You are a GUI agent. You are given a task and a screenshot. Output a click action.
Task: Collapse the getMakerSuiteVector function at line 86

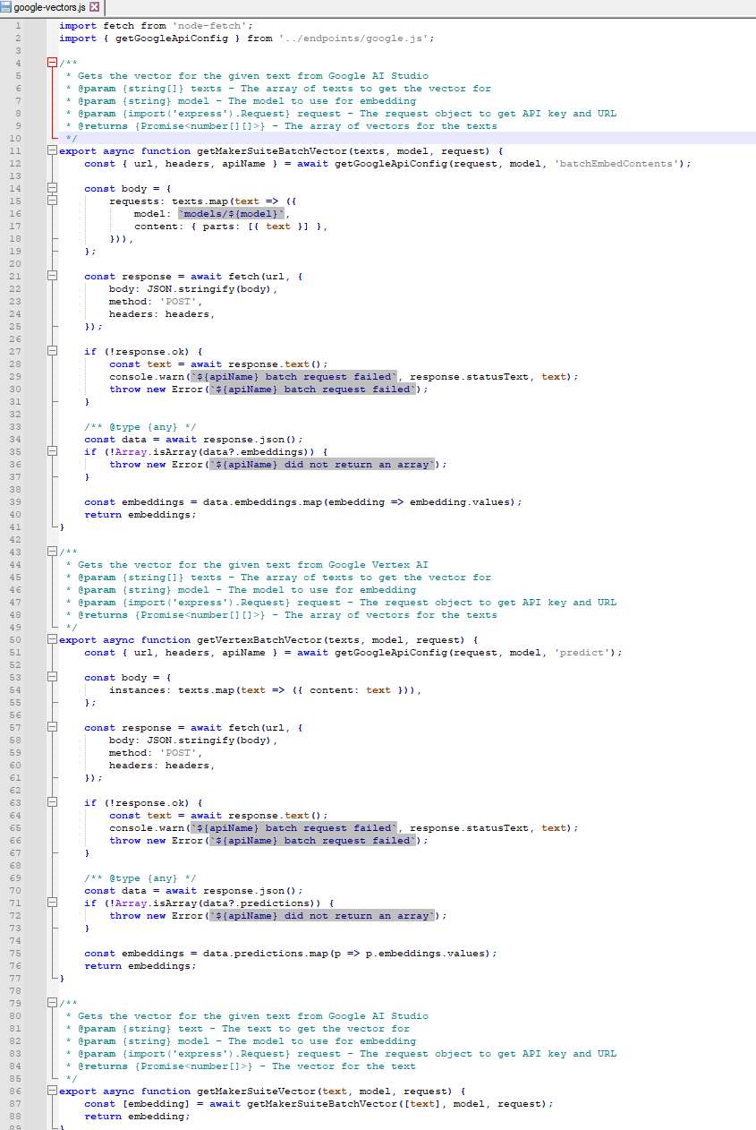52,1091
